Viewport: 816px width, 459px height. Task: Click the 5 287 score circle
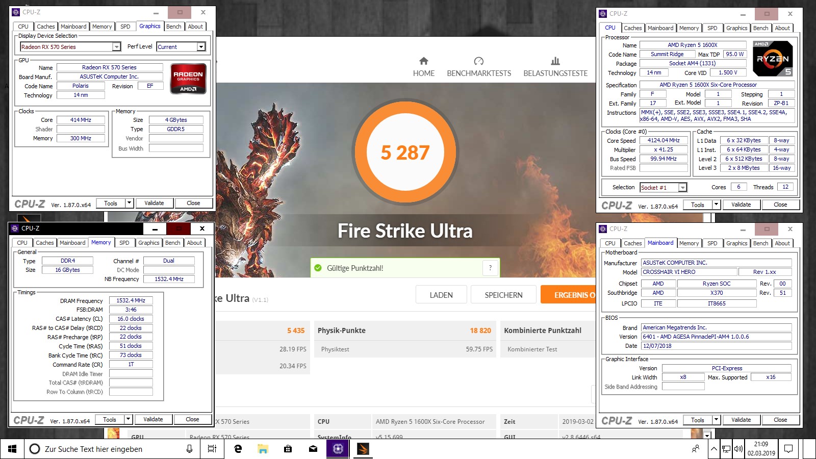(405, 152)
